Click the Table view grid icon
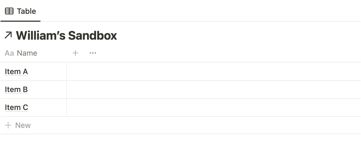The image size is (361, 151). 9,11
